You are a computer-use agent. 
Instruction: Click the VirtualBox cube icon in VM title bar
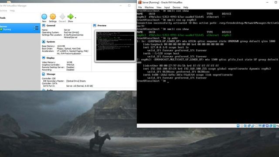(x=140, y=2)
